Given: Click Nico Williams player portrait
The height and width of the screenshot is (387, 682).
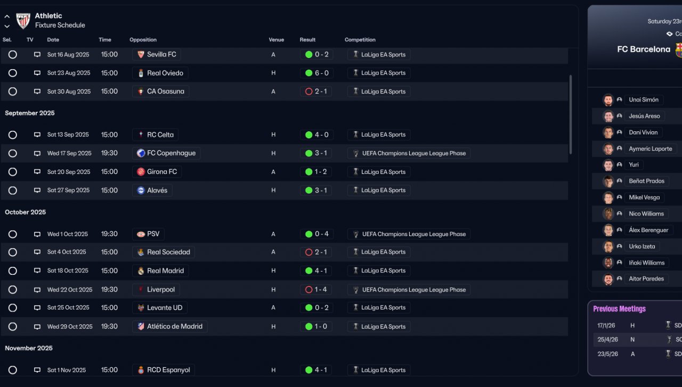Looking at the screenshot, I should (x=608, y=214).
